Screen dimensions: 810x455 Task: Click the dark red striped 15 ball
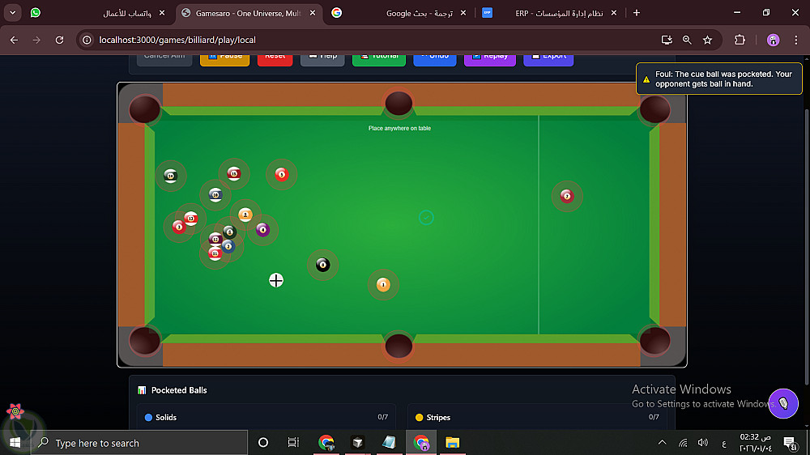coord(234,173)
